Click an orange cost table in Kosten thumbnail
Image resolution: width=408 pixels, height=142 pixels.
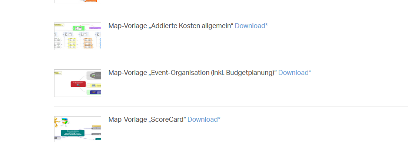click(88, 40)
